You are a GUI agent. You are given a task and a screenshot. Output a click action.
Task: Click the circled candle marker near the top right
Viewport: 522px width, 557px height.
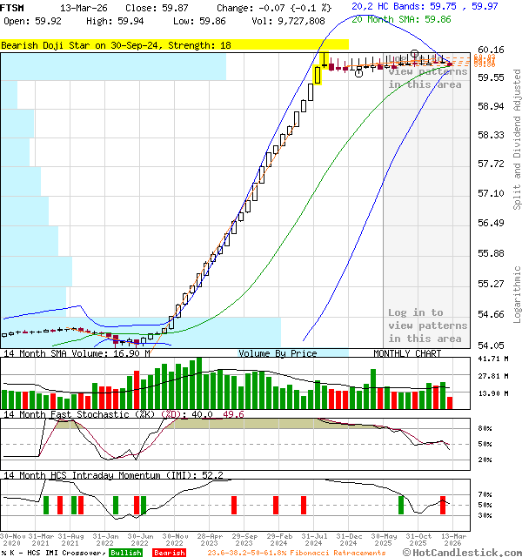(415, 55)
